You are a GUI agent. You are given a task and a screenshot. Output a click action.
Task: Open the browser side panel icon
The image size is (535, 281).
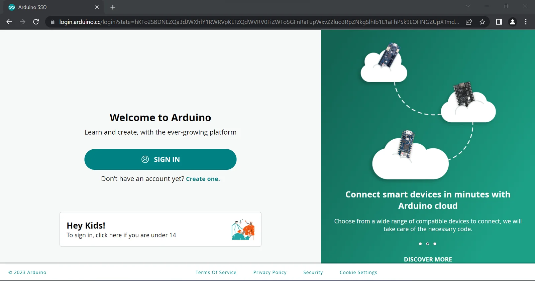pos(499,22)
